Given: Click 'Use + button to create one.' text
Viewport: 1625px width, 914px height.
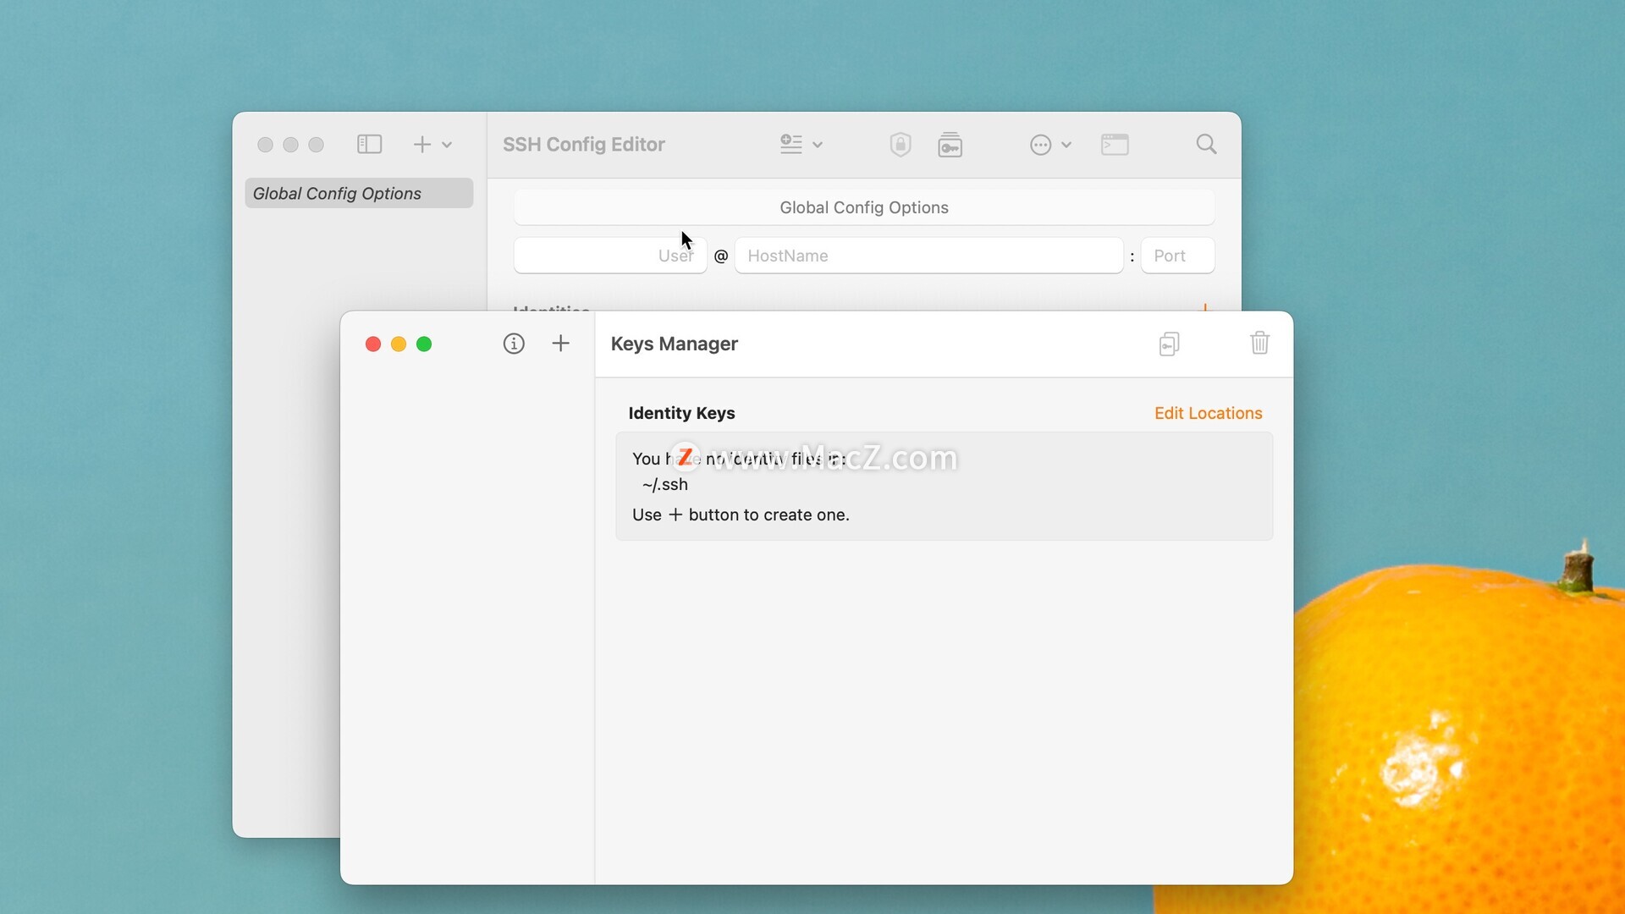Looking at the screenshot, I should click(x=741, y=515).
